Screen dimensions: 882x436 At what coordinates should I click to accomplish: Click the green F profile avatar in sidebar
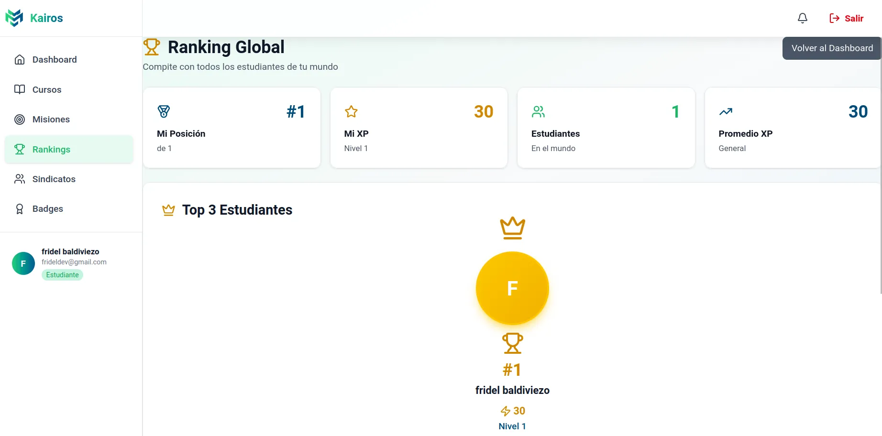click(23, 263)
